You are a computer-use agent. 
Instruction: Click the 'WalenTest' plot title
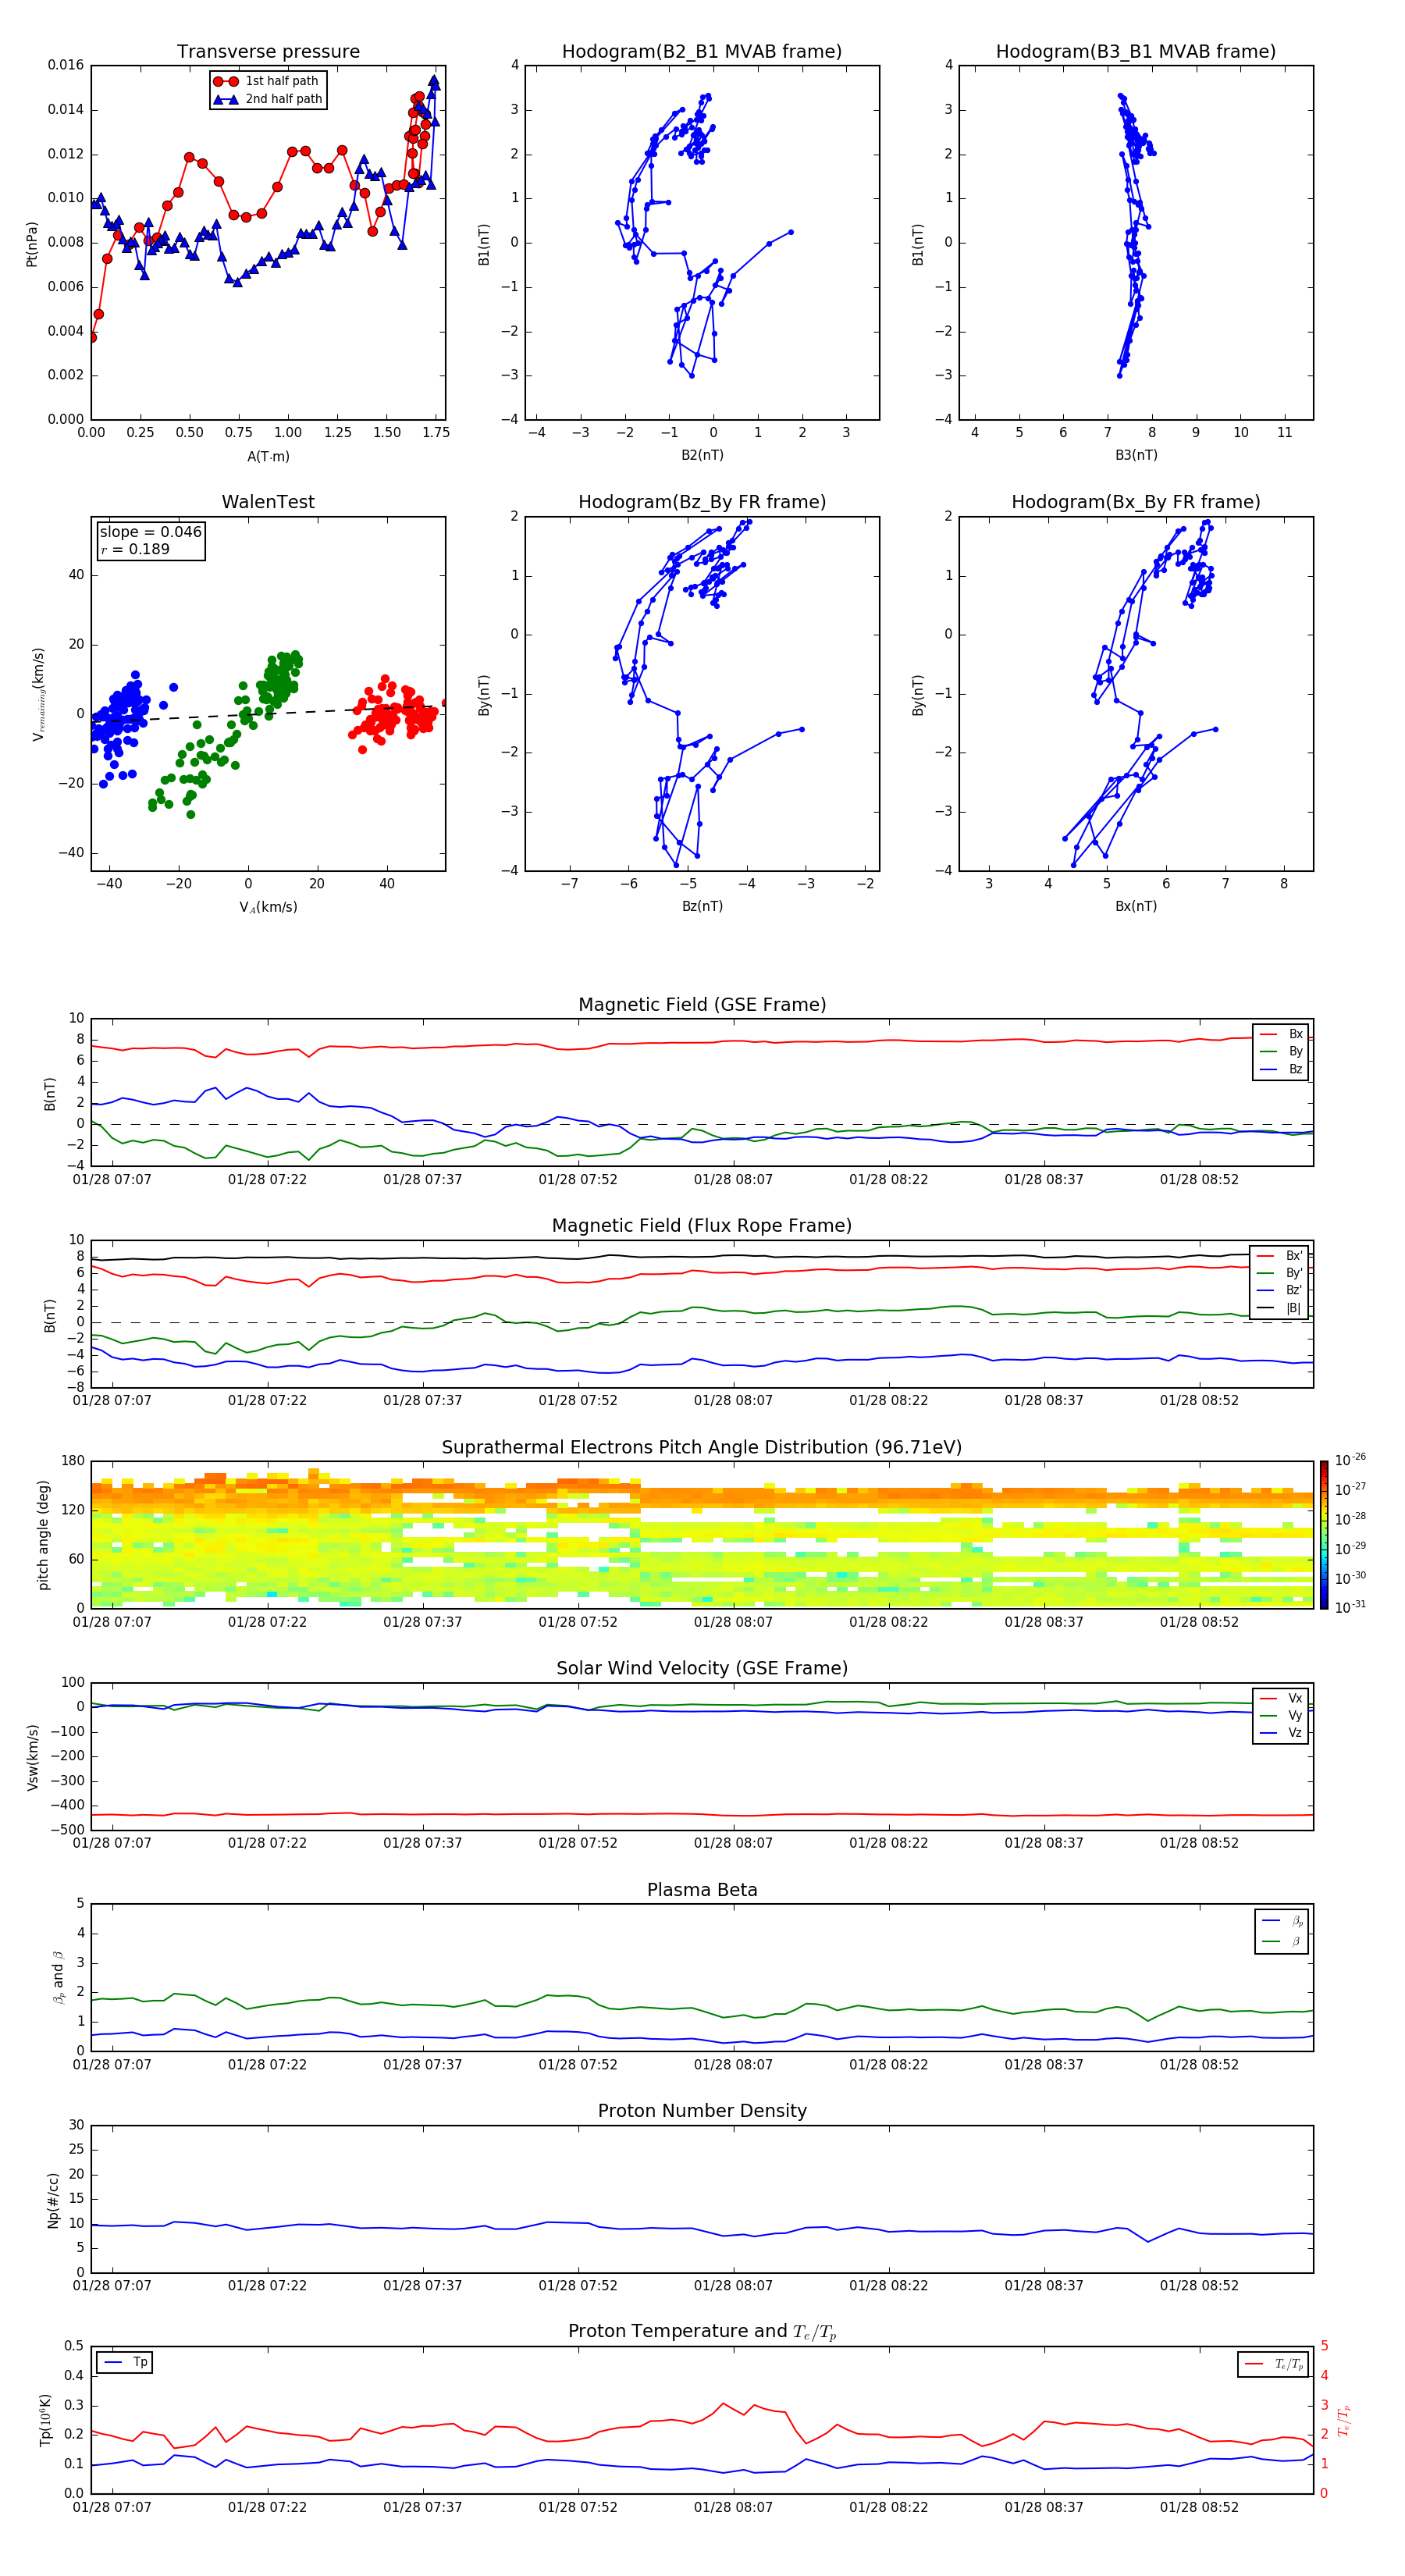[268, 502]
